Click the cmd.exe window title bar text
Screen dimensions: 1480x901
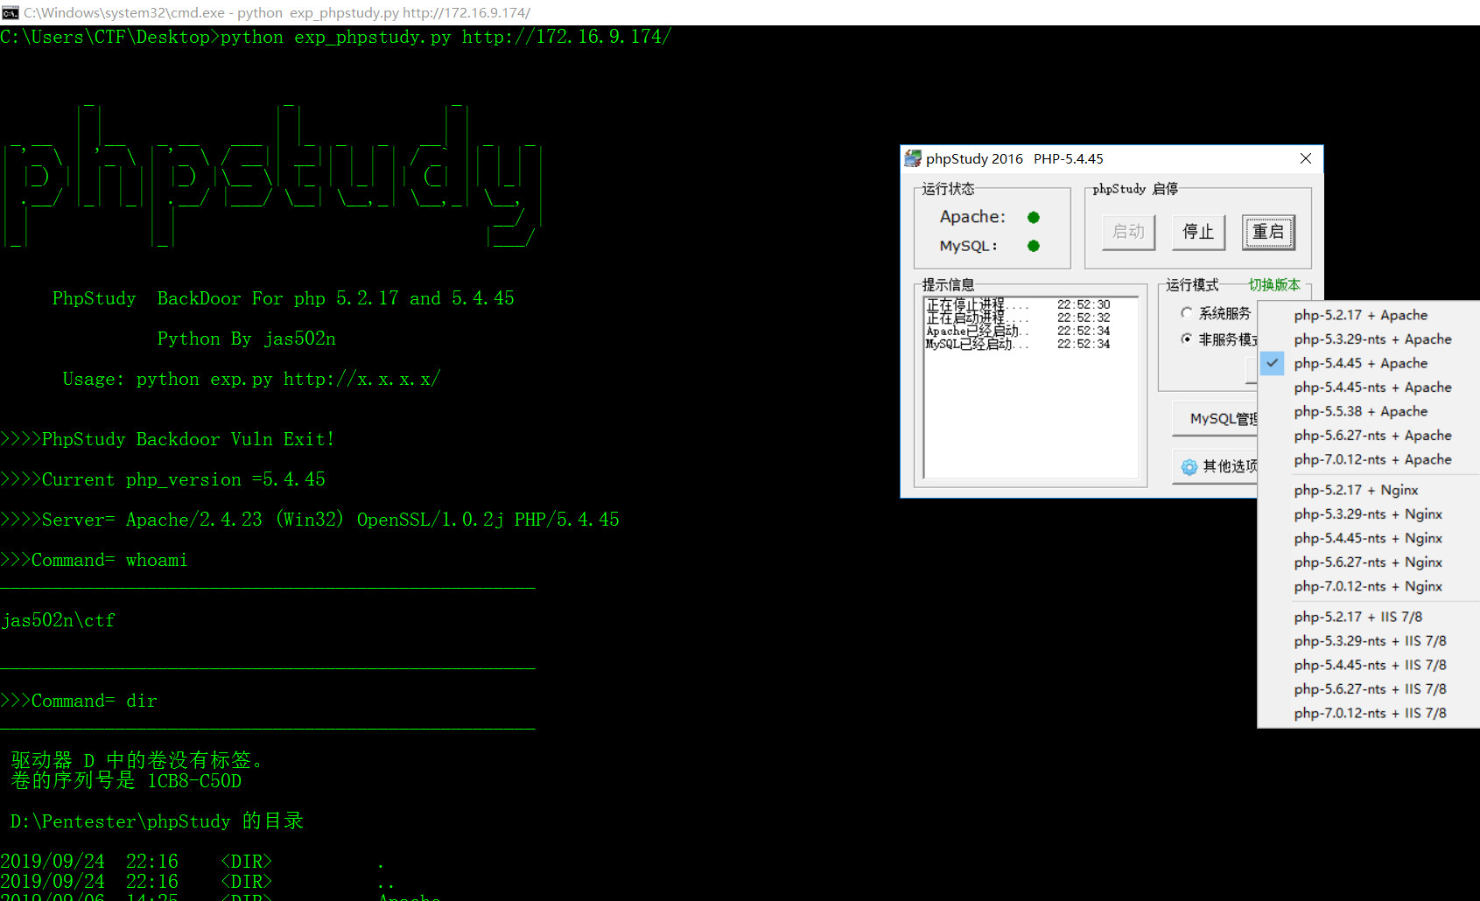(x=277, y=12)
